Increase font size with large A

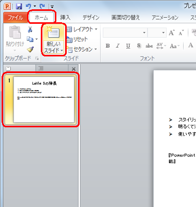point(172,33)
